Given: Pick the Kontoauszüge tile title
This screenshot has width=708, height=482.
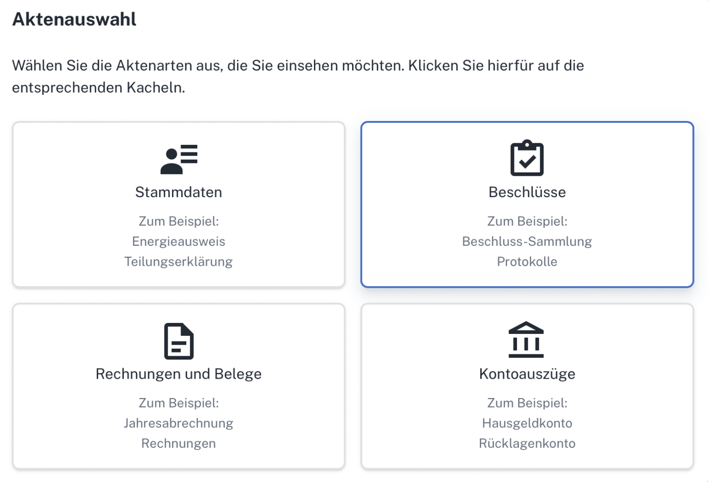Looking at the screenshot, I should coord(527,374).
